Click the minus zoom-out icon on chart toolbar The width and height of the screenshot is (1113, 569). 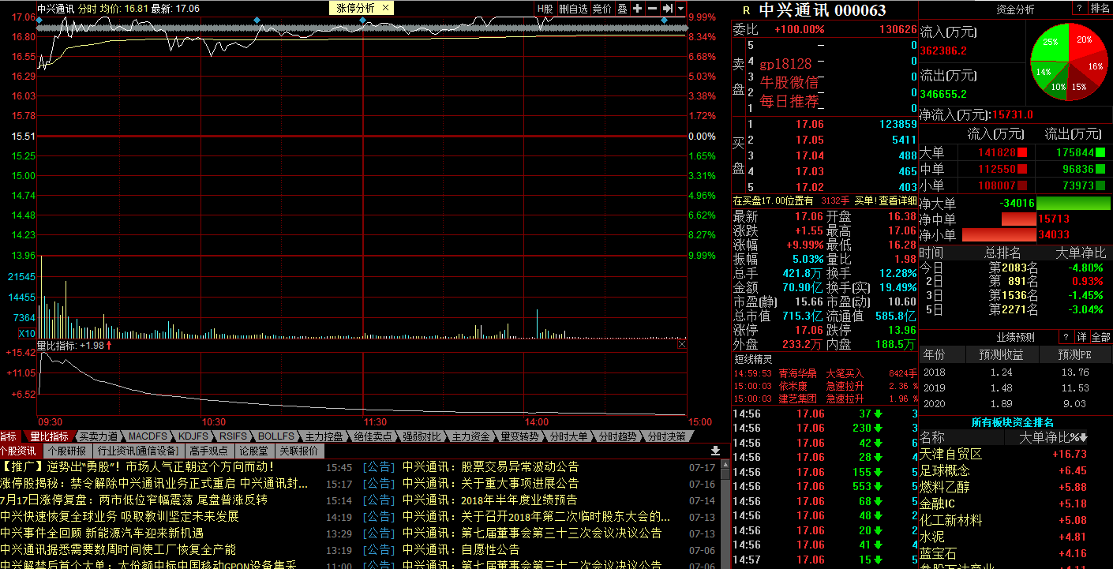[653, 8]
